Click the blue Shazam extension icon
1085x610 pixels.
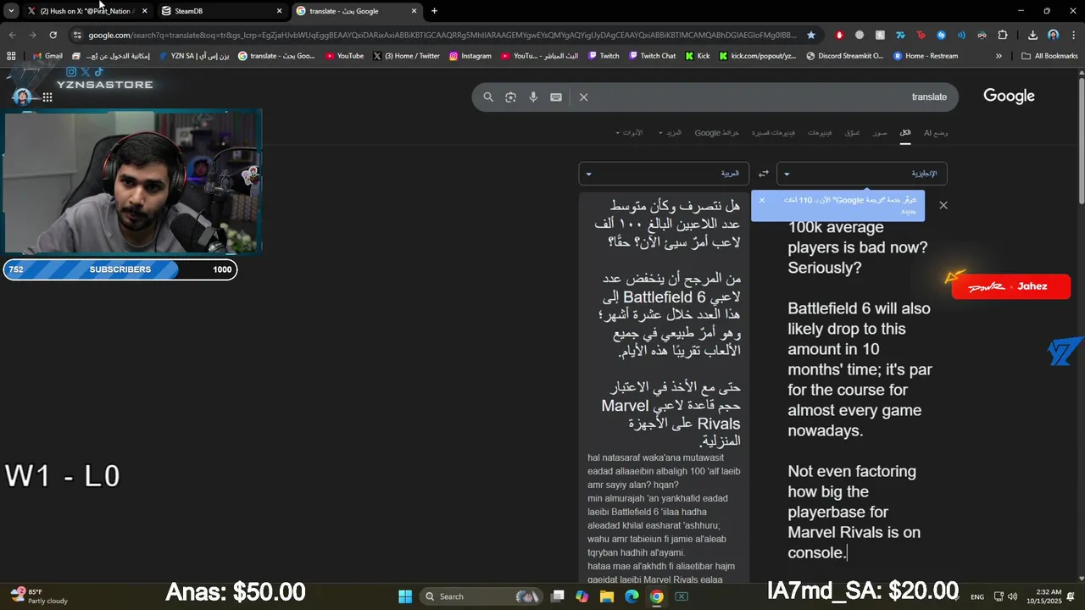click(941, 35)
